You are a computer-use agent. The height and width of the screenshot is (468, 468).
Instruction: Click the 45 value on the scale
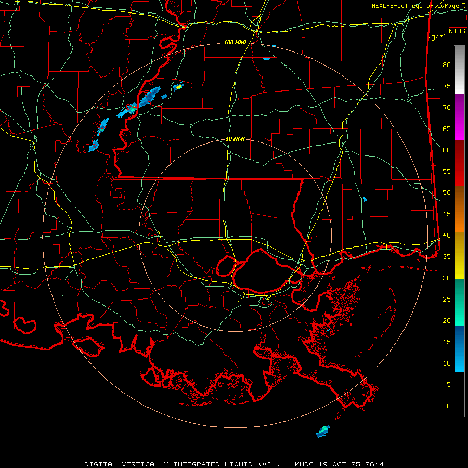[x=447, y=214]
